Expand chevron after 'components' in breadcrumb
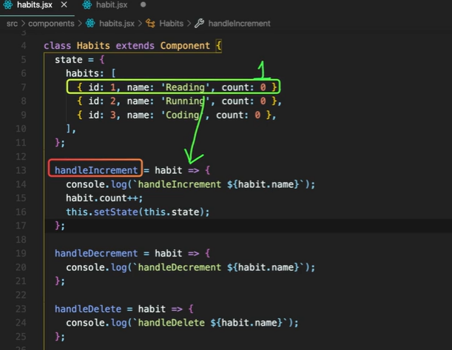The image size is (452, 350). coord(80,24)
